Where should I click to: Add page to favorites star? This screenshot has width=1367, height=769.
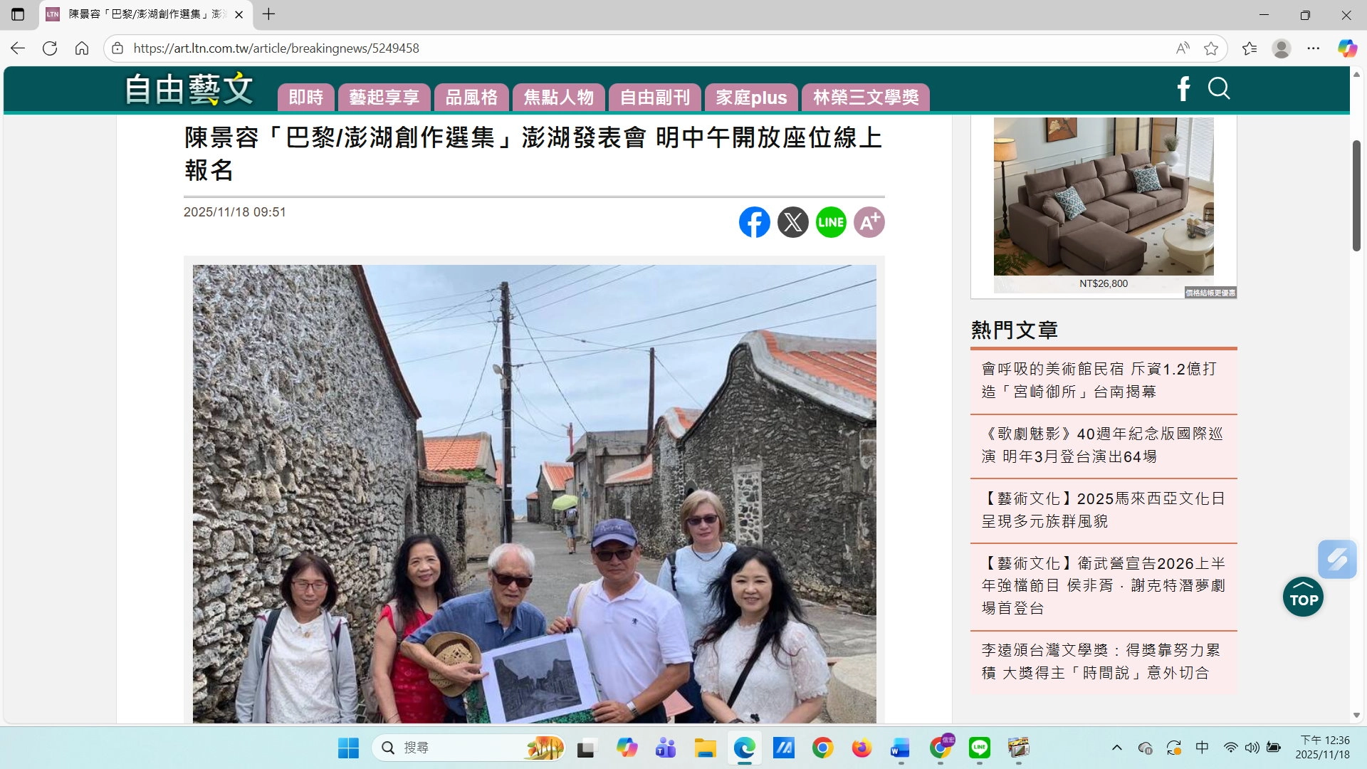(x=1211, y=48)
